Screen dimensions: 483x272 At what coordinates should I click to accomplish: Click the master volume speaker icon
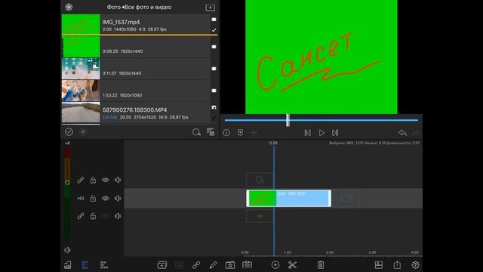coord(67,250)
